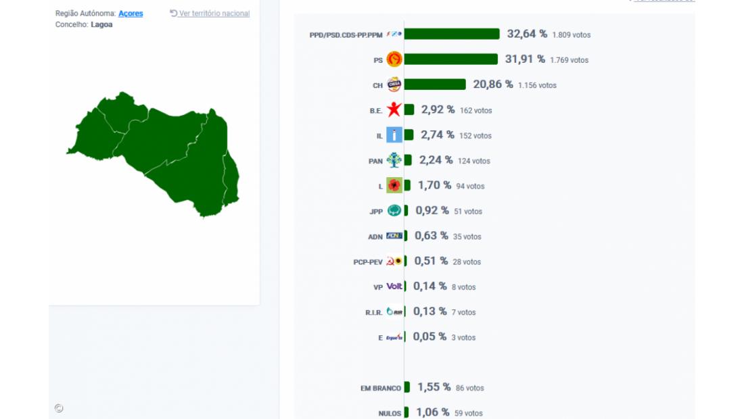Click the JPP party logo

pyautogui.click(x=394, y=211)
